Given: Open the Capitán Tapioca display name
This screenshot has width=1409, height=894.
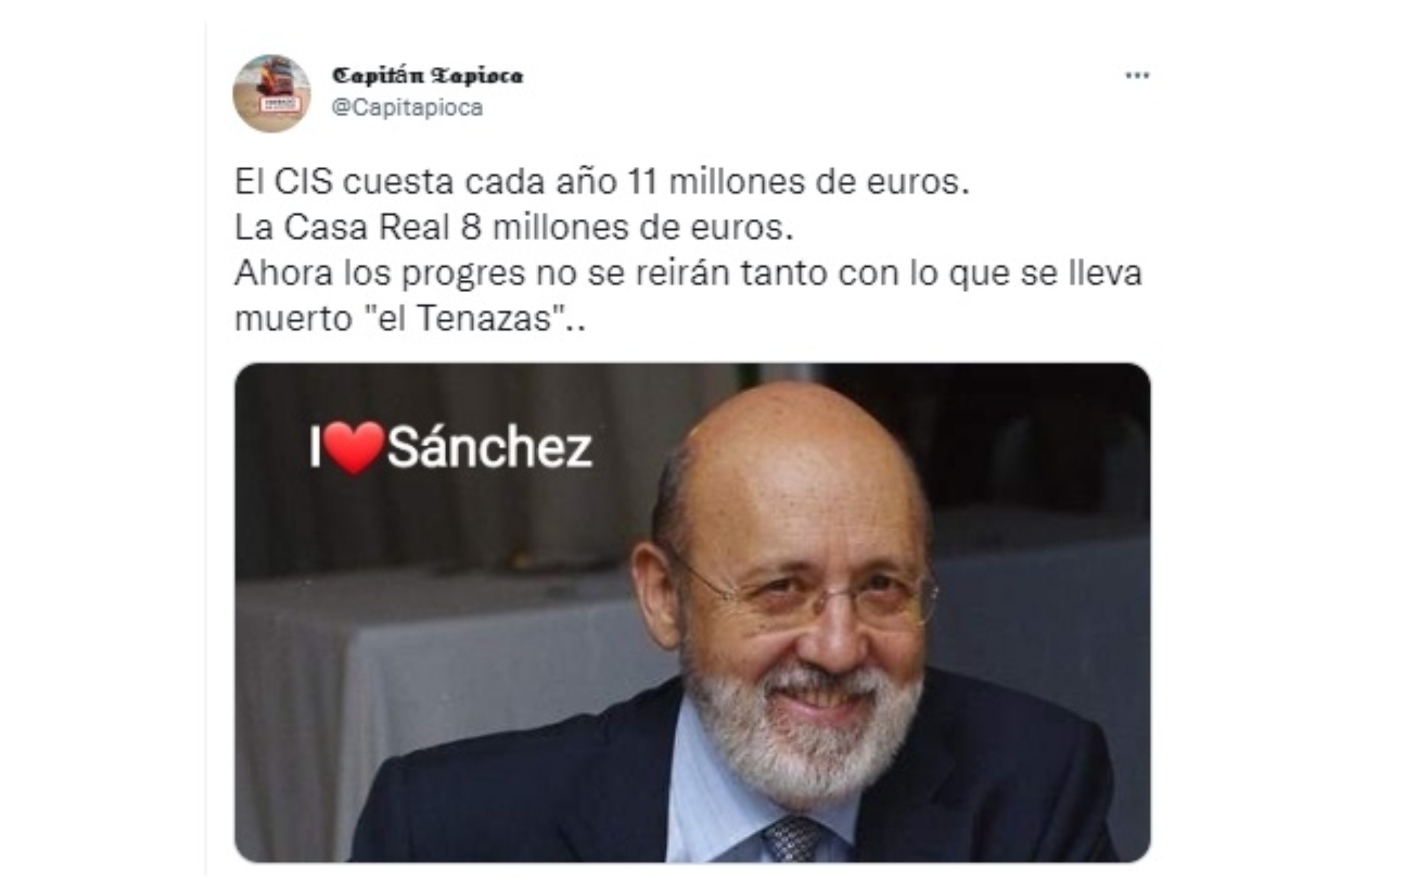Looking at the screenshot, I should coord(428,76).
